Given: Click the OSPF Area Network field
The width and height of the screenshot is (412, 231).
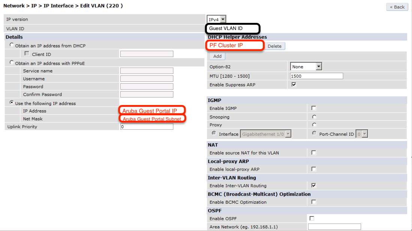Looking at the screenshot, I should (x=334, y=227).
